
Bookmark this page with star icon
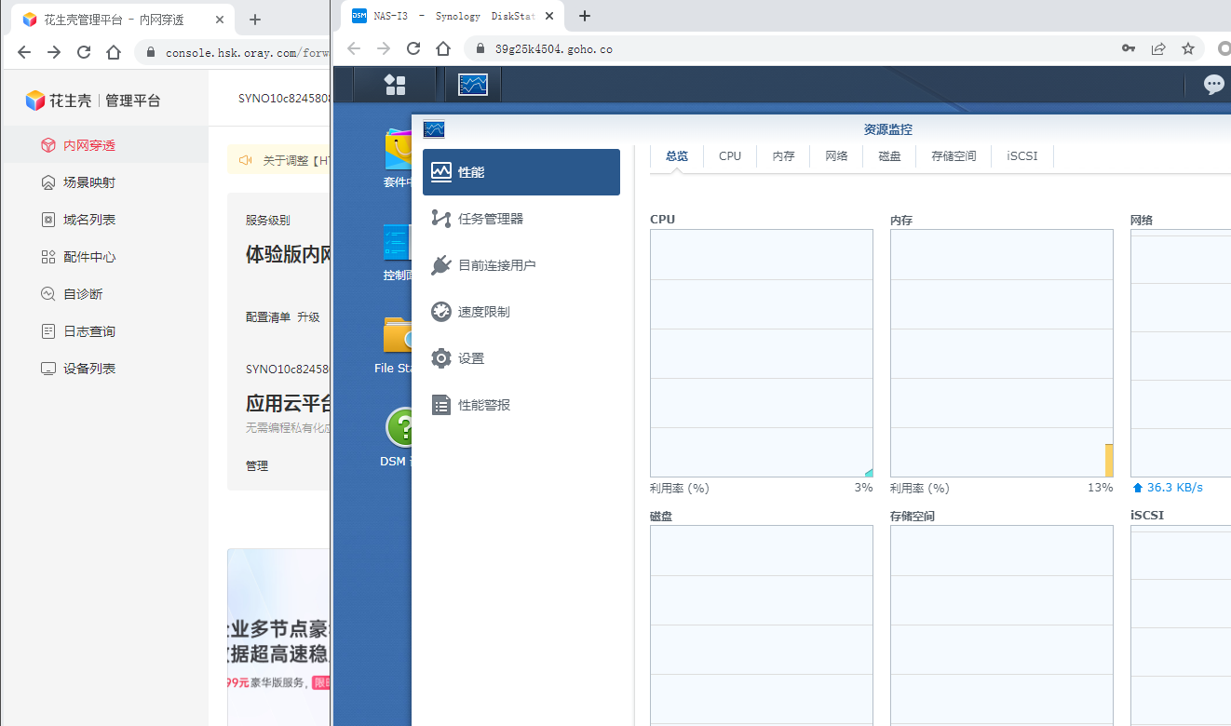click(x=1188, y=48)
